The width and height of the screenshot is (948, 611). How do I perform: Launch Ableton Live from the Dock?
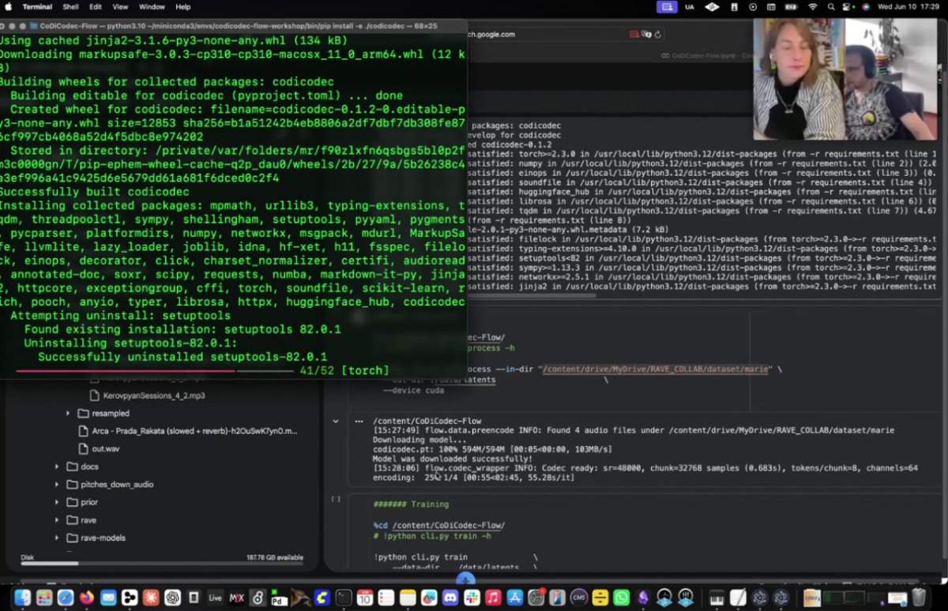pyautogui.click(x=215, y=598)
